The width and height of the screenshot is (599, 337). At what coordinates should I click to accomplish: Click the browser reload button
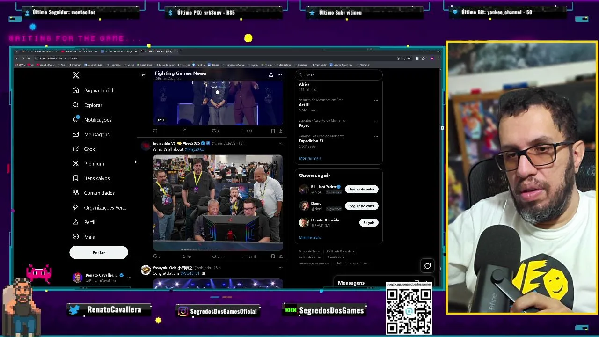[29, 59]
